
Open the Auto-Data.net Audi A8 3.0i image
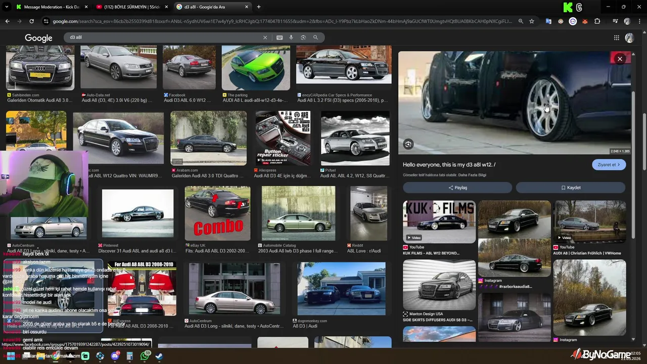click(x=118, y=67)
